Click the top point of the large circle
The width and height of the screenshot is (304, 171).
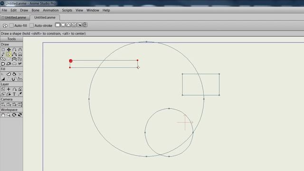point(146,42)
